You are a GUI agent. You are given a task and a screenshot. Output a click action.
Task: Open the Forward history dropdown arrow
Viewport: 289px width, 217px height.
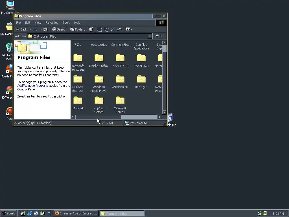pos(41,29)
